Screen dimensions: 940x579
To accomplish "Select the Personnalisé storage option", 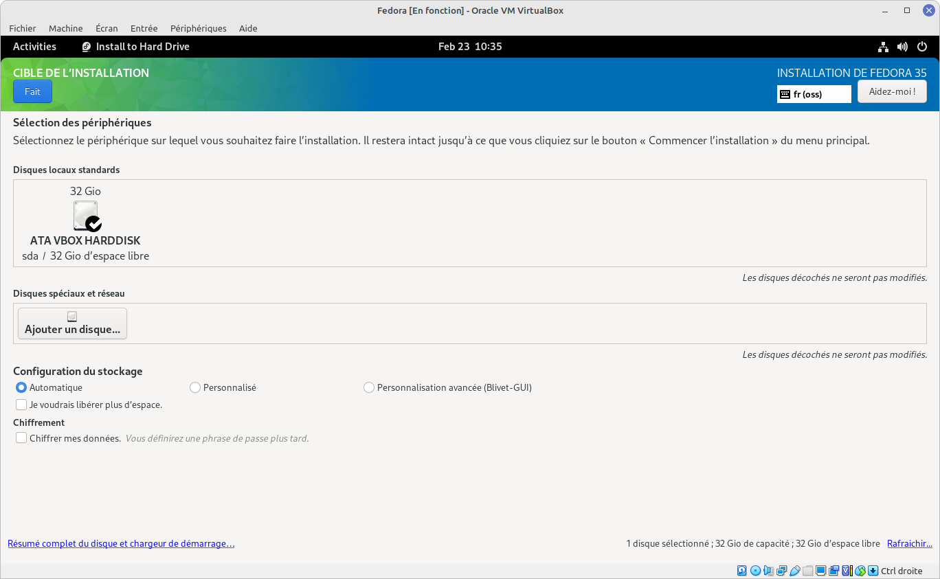I will tap(195, 387).
